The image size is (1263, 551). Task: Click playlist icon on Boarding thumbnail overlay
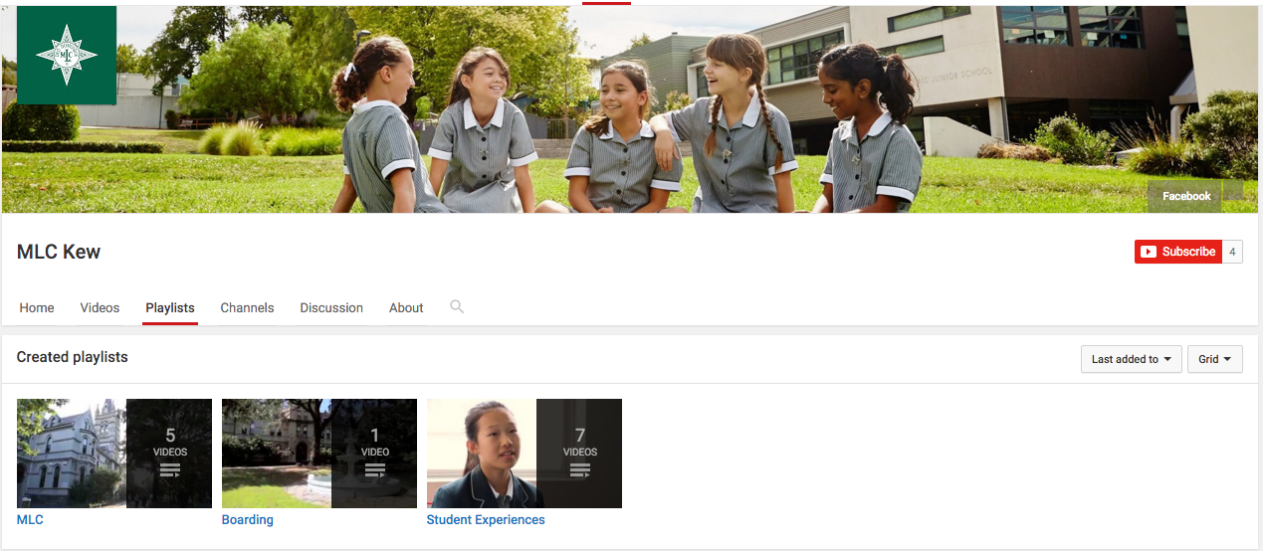point(374,470)
